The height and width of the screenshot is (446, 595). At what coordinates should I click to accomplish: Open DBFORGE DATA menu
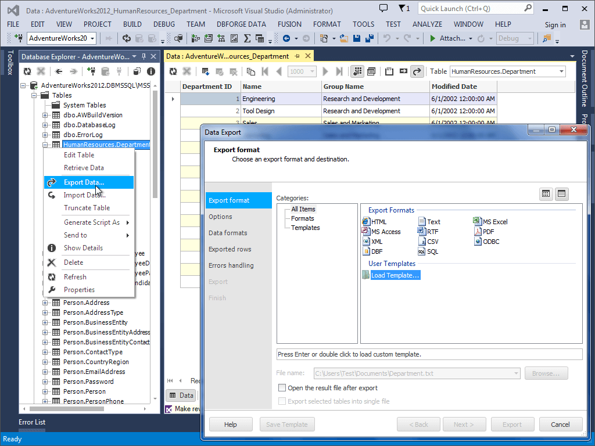coord(241,24)
